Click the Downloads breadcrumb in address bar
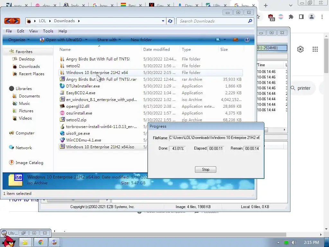The height and width of the screenshot is (247, 329). 64,21
